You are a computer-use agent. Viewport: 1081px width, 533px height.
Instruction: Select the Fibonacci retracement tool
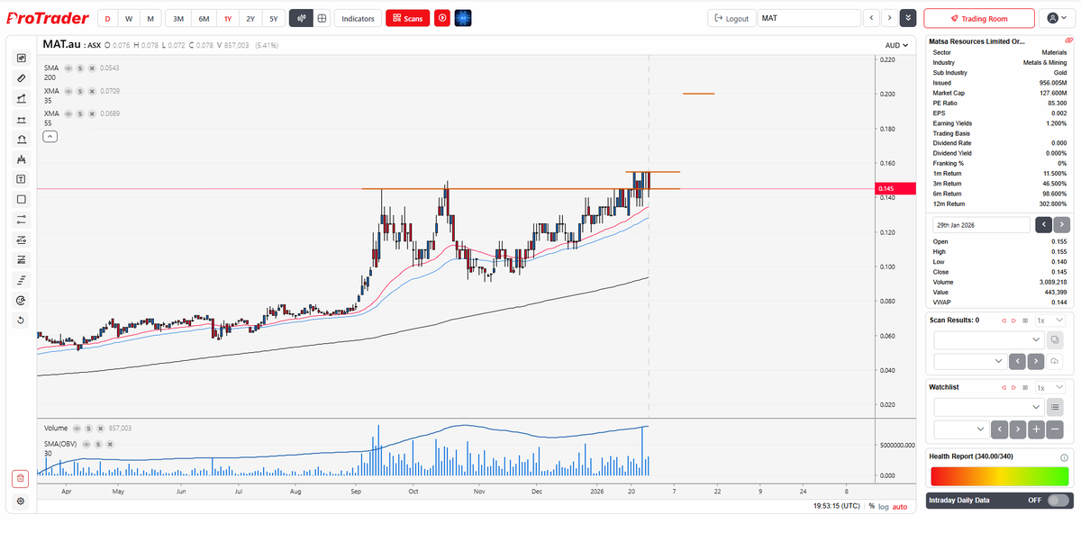pos(21,259)
